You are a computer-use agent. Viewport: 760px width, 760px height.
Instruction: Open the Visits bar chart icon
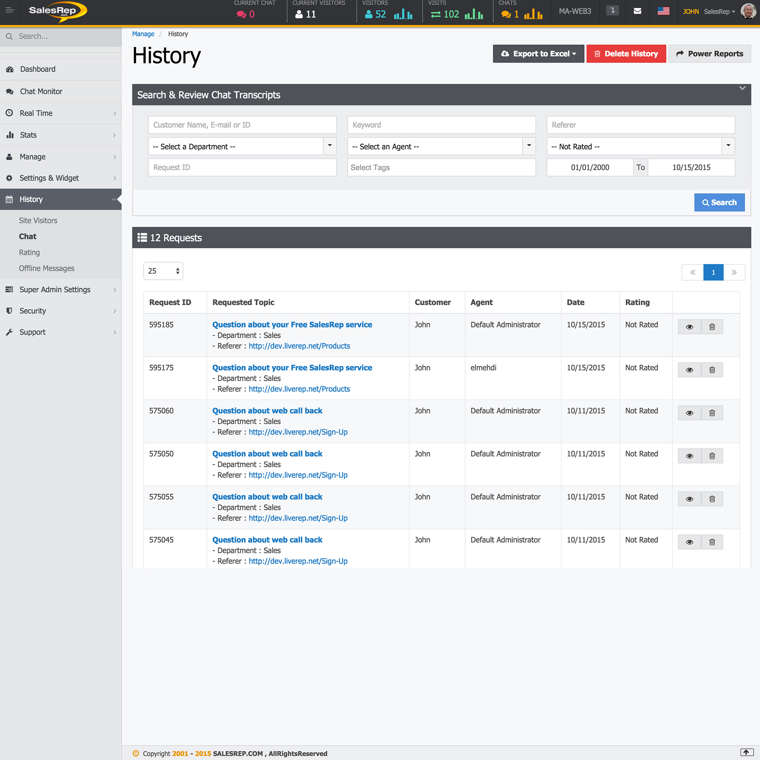click(474, 14)
